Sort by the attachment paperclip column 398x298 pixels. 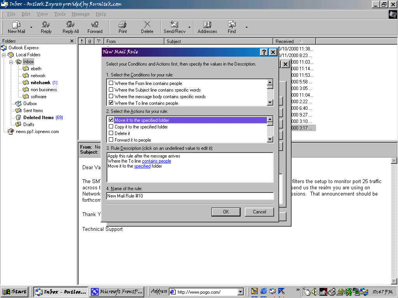click(x=90, y=41)
